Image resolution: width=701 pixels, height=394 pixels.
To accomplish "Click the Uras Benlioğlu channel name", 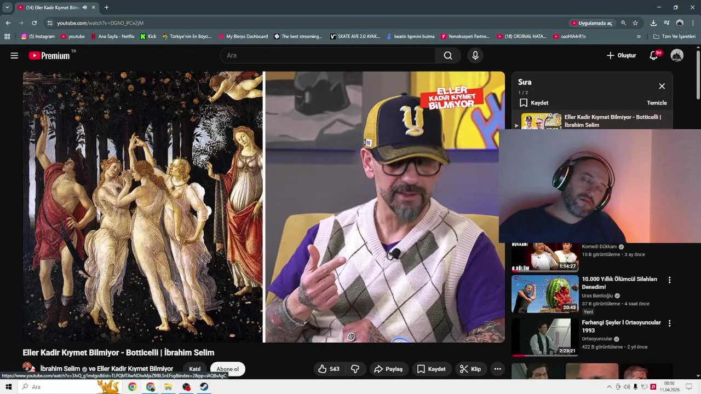I will click(x=597, y=296).
